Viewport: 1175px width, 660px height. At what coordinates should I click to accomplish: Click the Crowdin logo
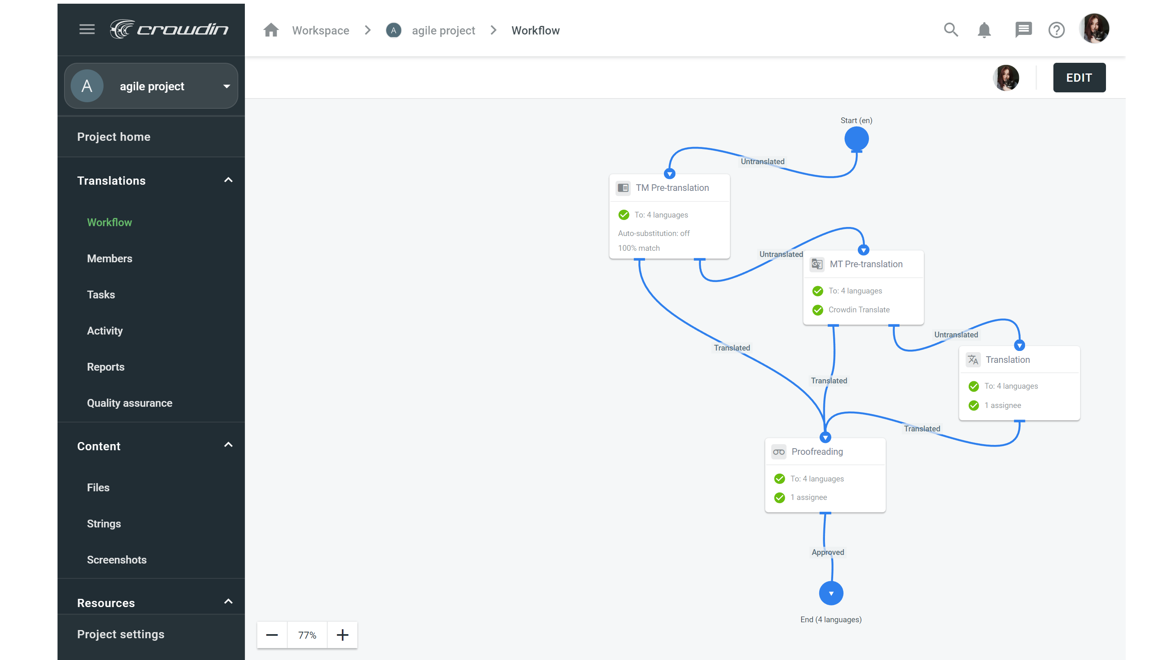(x=169, y=29)
